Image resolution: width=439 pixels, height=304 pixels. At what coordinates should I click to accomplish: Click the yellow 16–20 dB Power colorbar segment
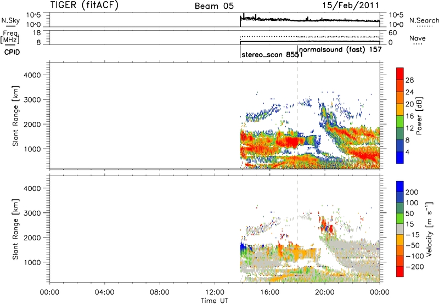tap(400, 110)
